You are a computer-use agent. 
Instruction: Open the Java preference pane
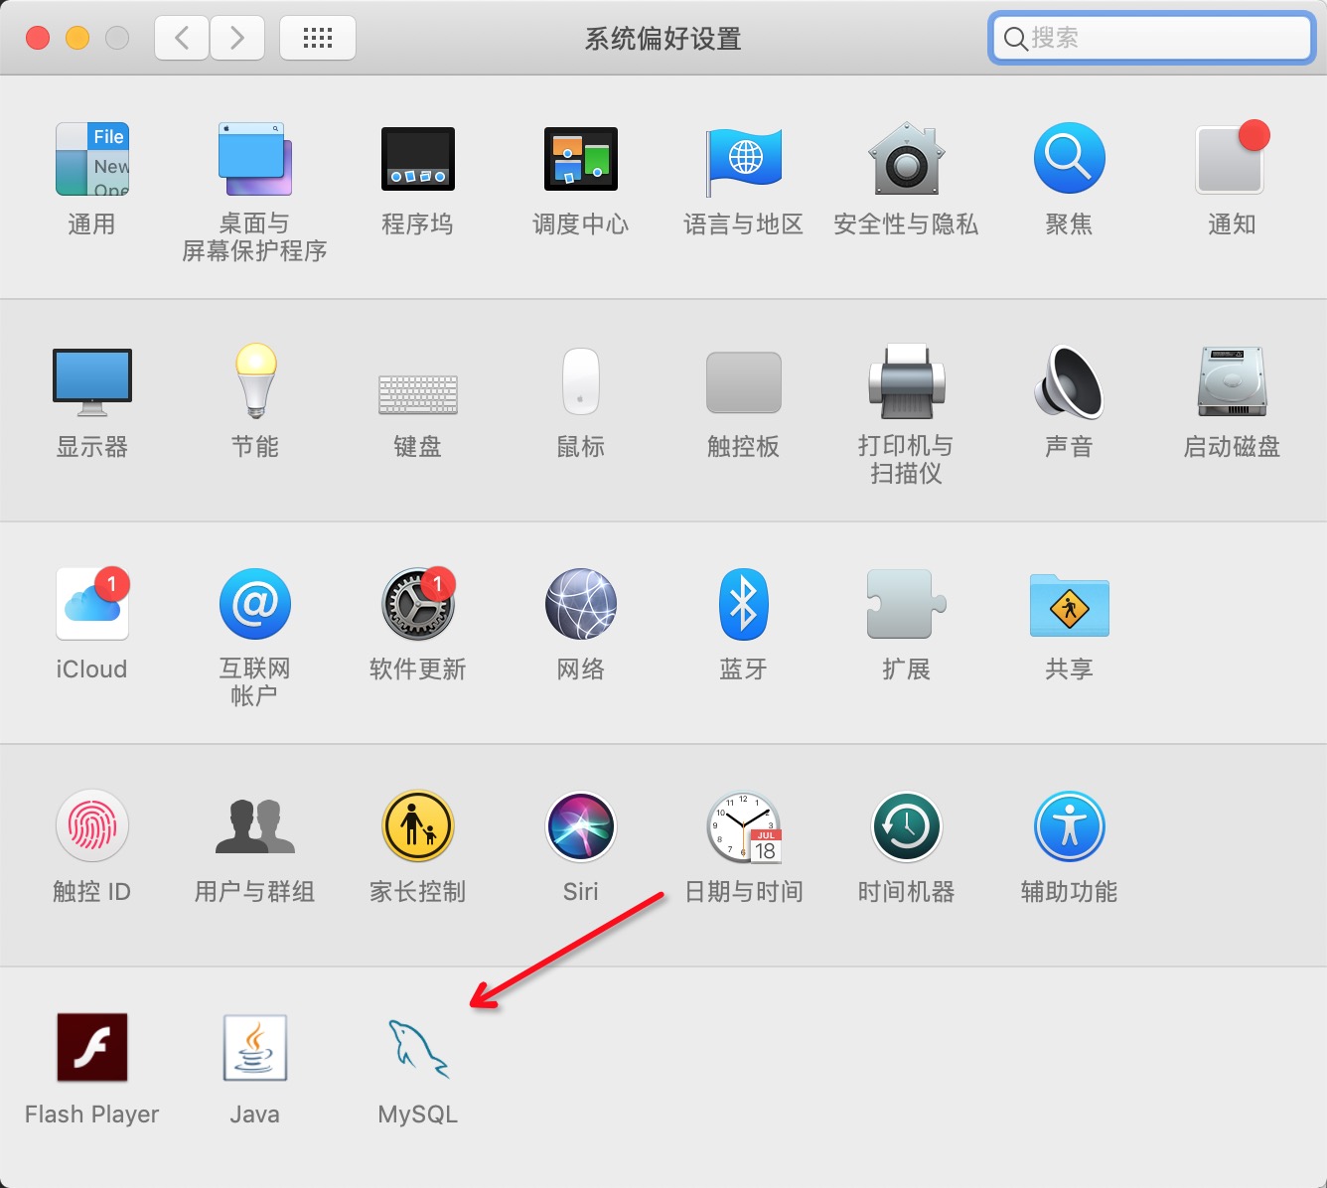point(255,1048)
